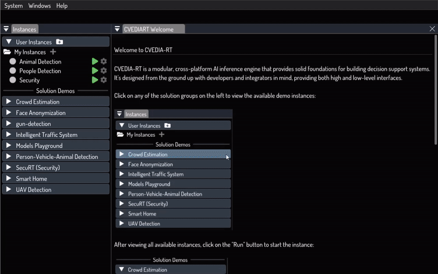Expand Crowd Estimation in left panel

[x=56, y=102]
